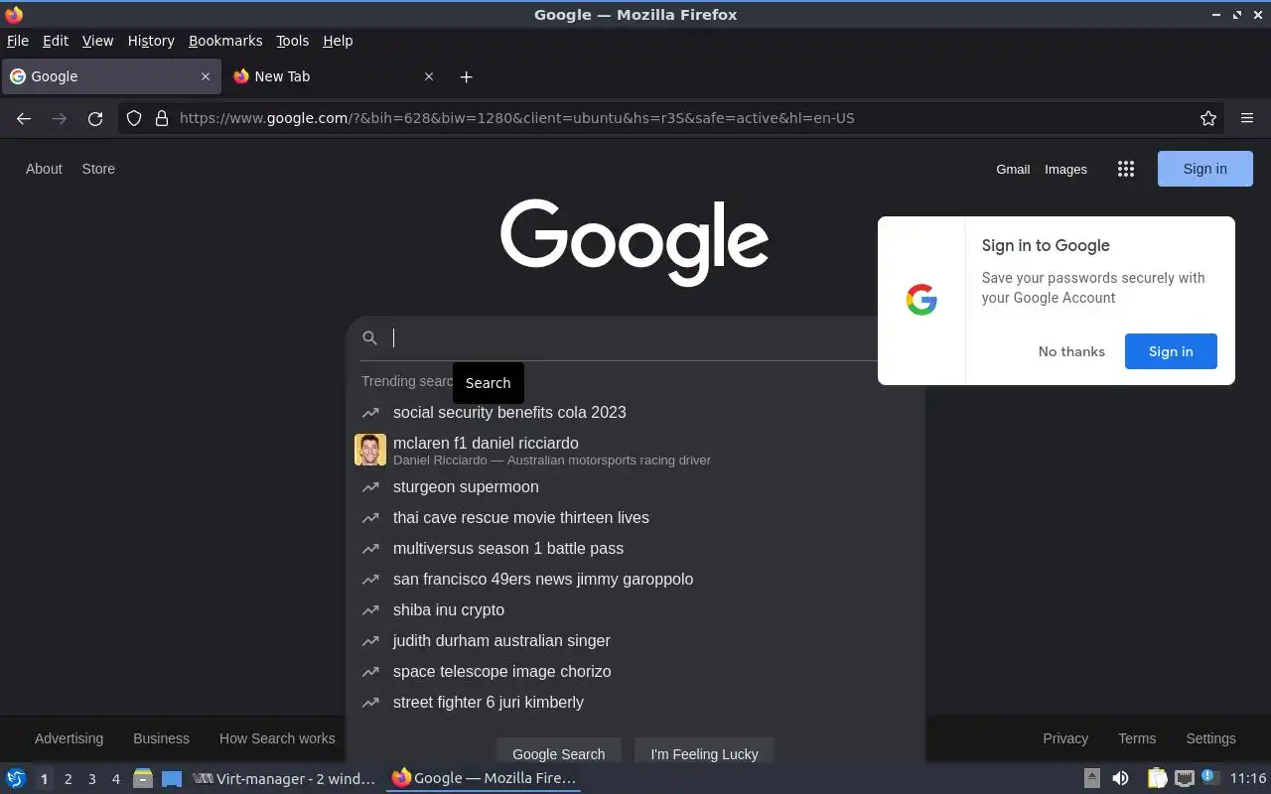This screenshot has height=794, width=1271.
Task: Switch to workspace 3
Action: coord(91,779)
